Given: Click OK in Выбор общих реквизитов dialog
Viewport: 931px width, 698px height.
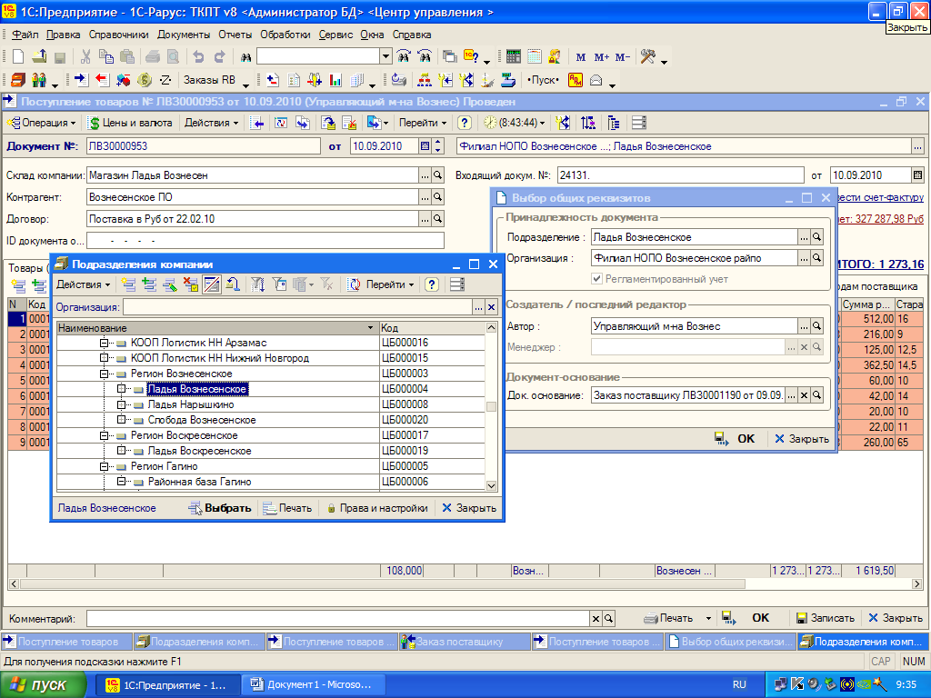Looking at the screenshot, I should coord(746,439).
